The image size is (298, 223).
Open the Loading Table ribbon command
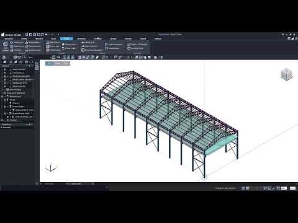(x=135, y=48)
